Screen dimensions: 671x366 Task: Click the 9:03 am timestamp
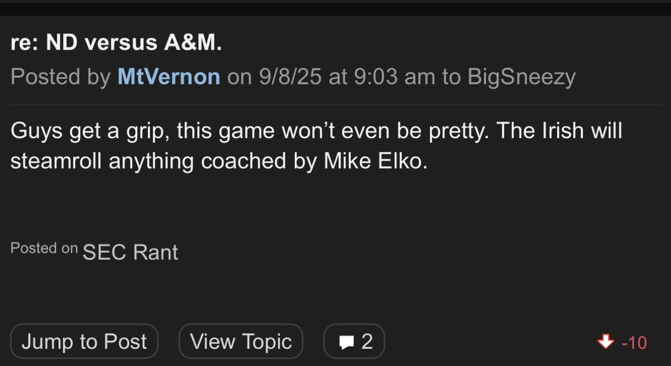(395, 77)
